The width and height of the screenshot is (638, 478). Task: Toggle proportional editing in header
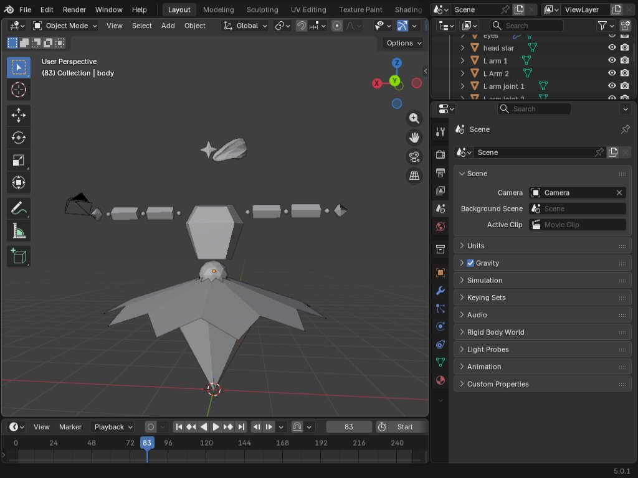pos(337,26)
